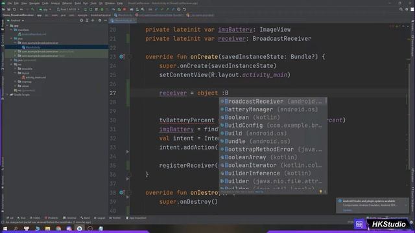Image resolution: width=415 pixels, height=233 pixels.
Task: Open the TODO tool window
Action: [x=35, y=218]
